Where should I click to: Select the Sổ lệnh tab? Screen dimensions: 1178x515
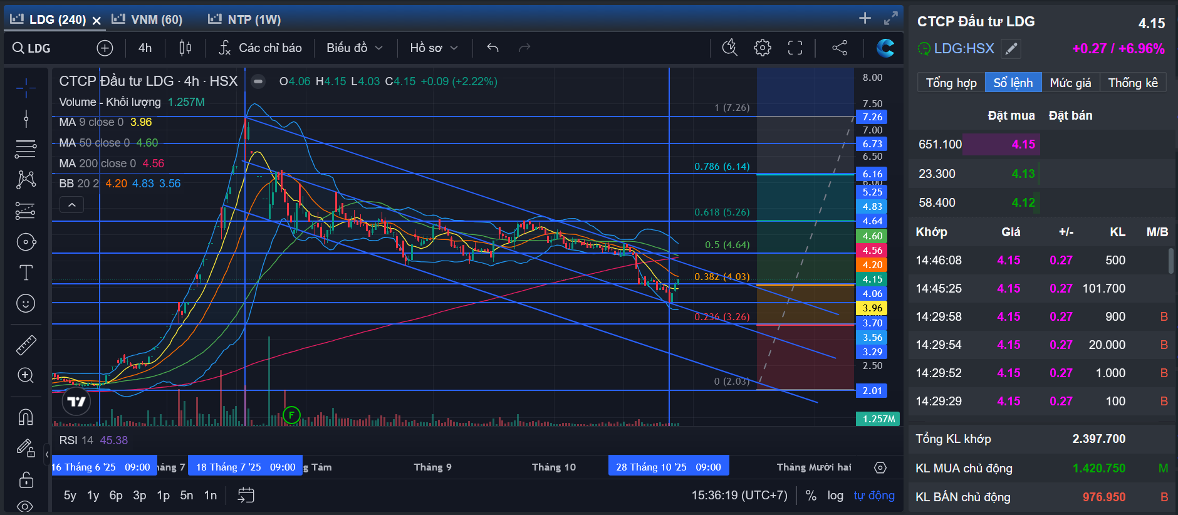pyautogui.click(x=1013, y=83)
